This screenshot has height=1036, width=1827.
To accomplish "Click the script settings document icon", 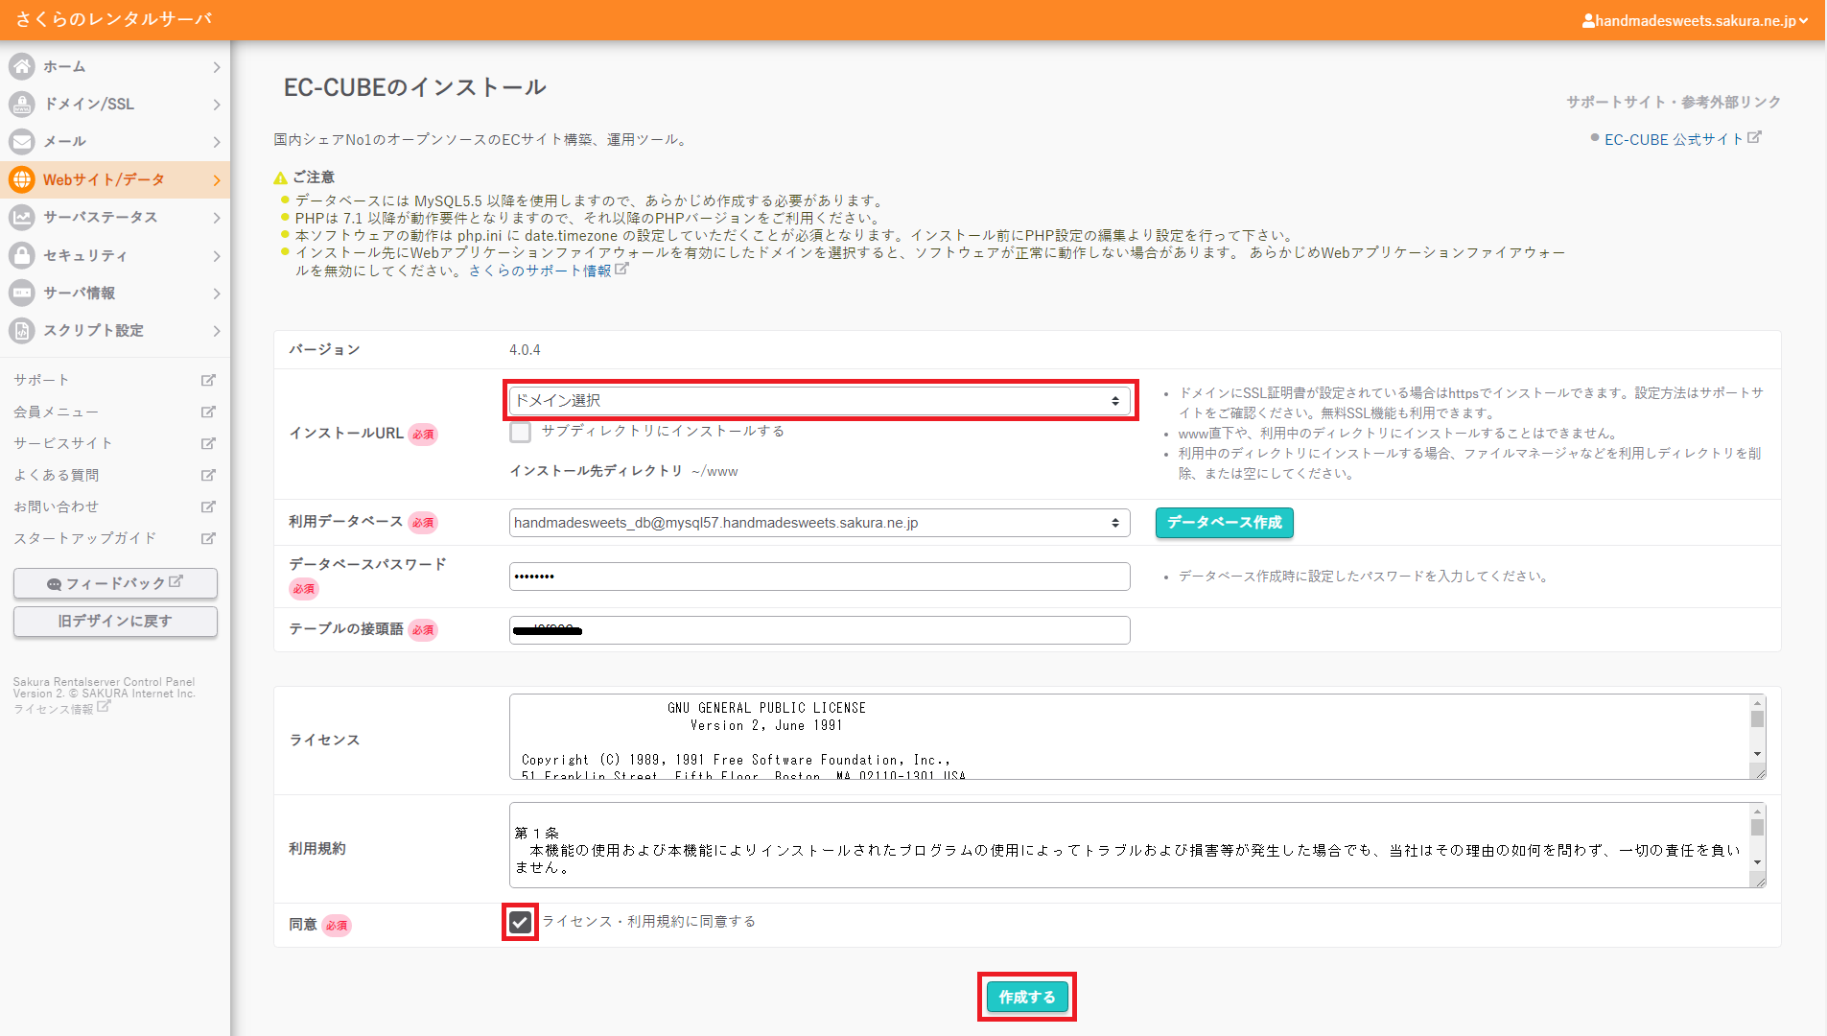I will pos(22,330).
